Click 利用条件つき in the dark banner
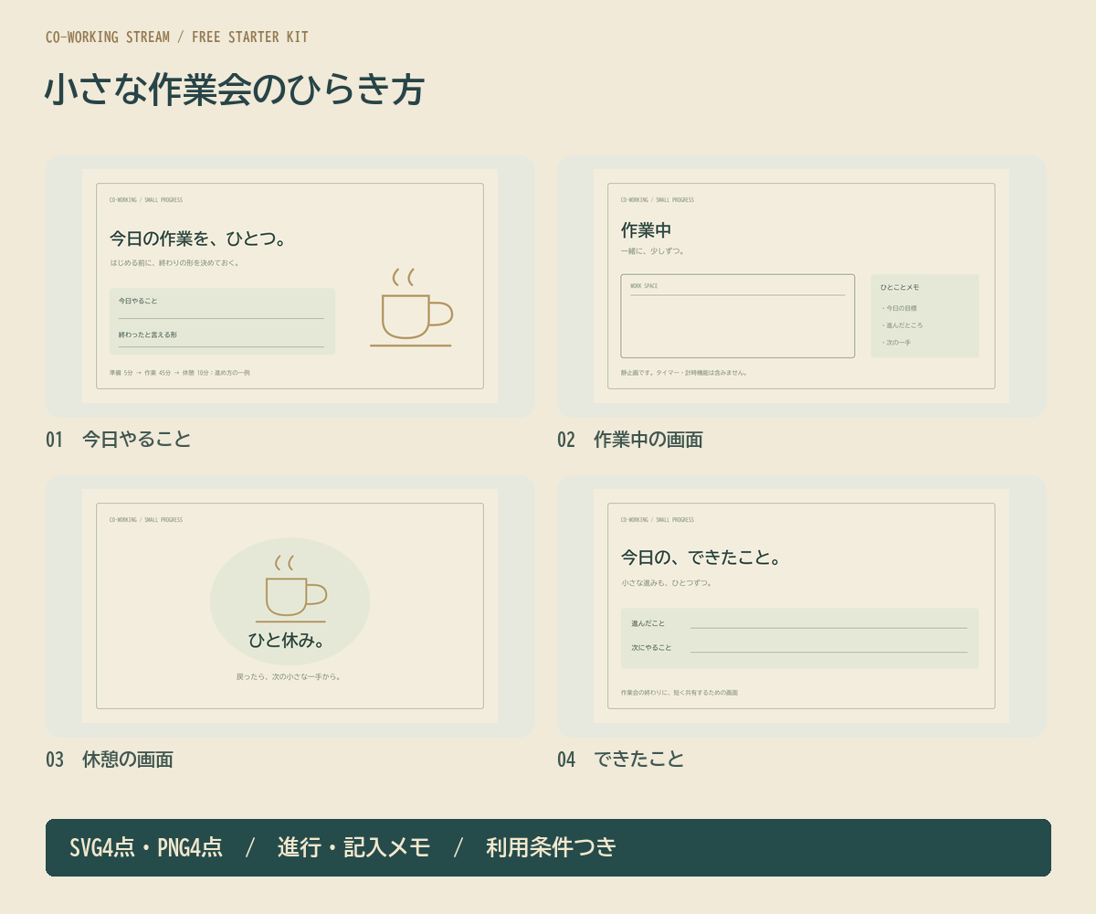Image resolution: width=1096 pixels, height=914 pixels. click(x=551, y=848)
